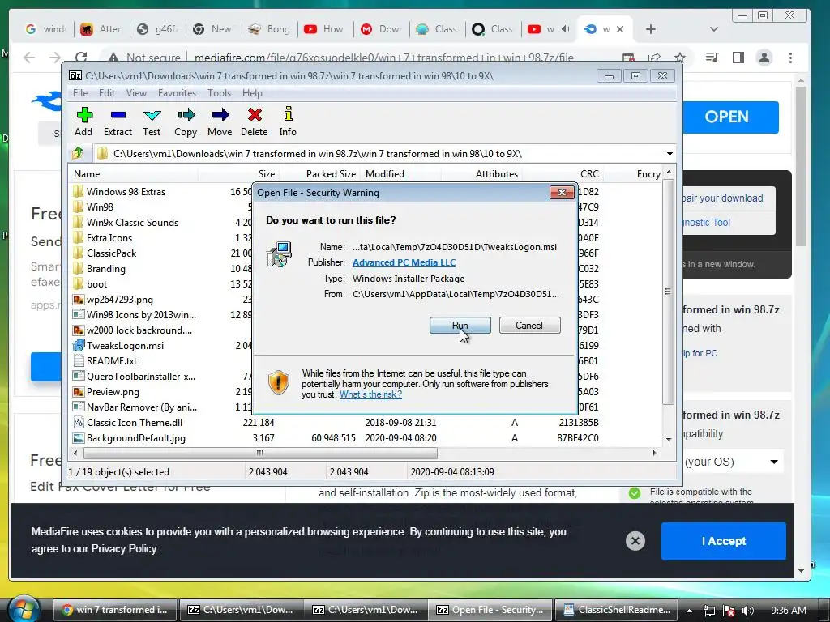The width and height of the screenshot is (830, 622).
Task: Select the TweaksLogon.msi file
Action: [125, 345]
